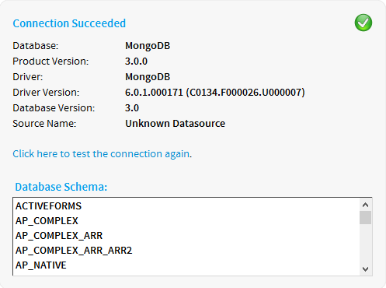The width and height of the screenshot is (386, 288).
Task: Select AP_COMPLEX schema entry
Action: [47, 221]
